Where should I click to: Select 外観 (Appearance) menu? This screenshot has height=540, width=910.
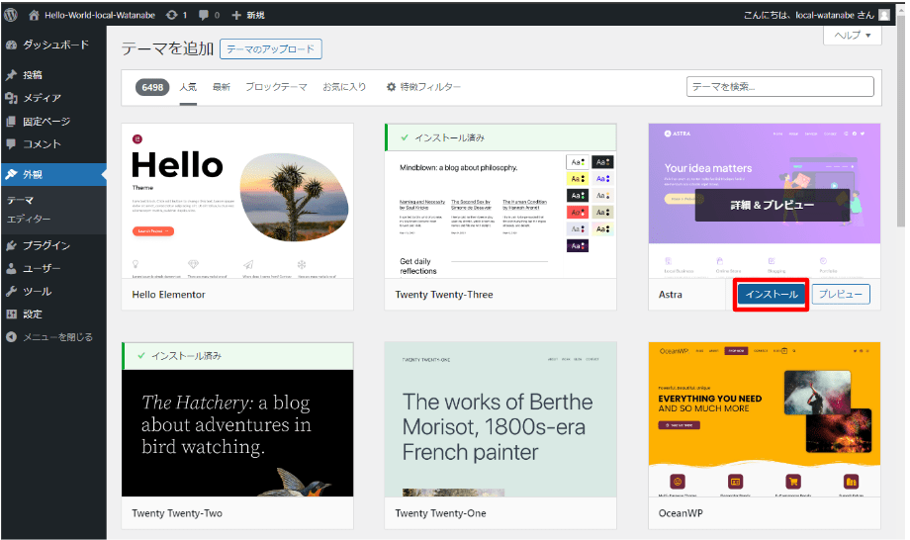pyautogui.click(x=53, y=175)
